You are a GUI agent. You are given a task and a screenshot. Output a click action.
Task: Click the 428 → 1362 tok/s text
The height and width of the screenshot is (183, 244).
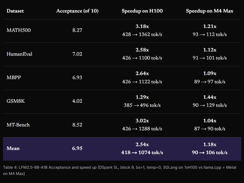click(x=142, y=35)
